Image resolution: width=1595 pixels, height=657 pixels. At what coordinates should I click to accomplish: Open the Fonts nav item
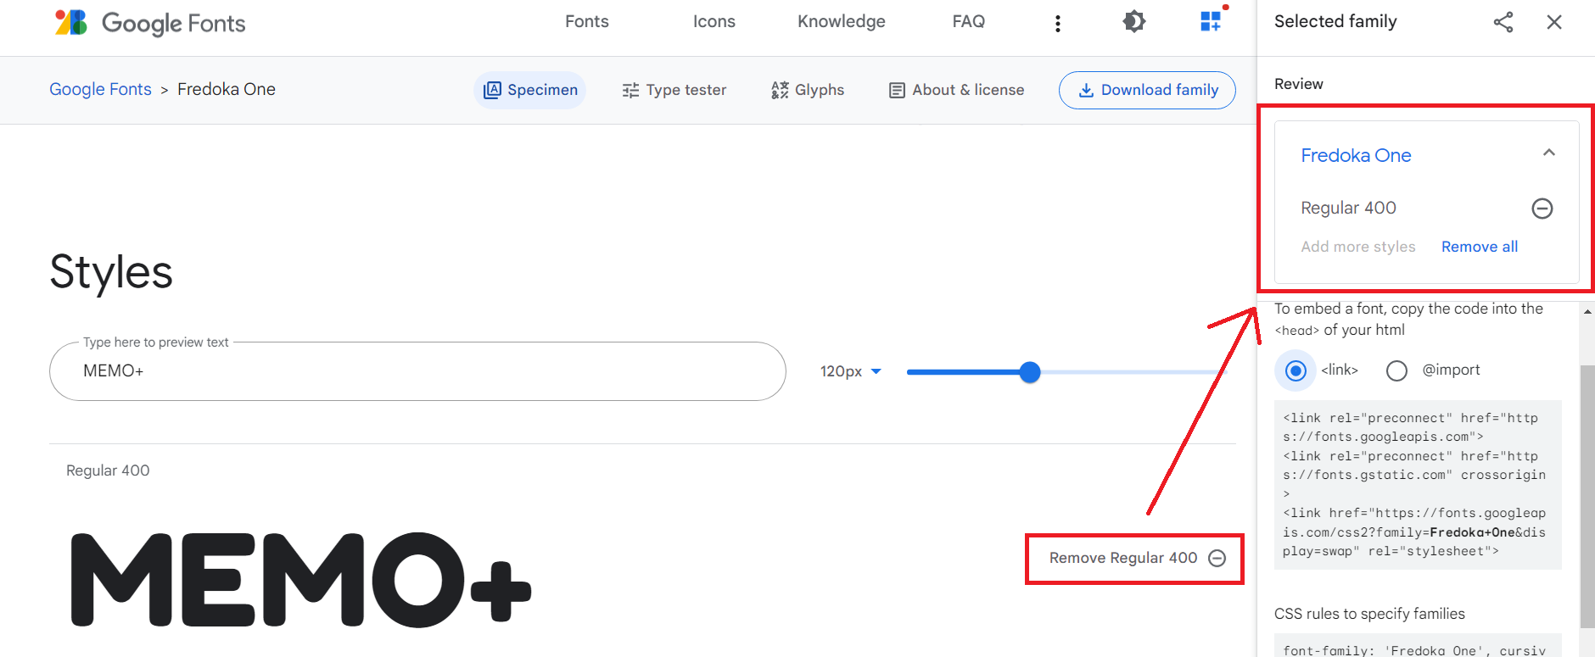[587, 22]
